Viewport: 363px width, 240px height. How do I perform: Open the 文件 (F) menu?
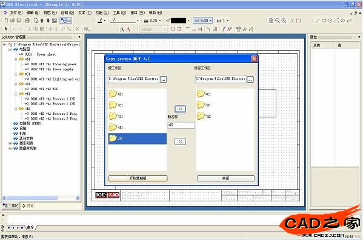click(x=16, y=13)
